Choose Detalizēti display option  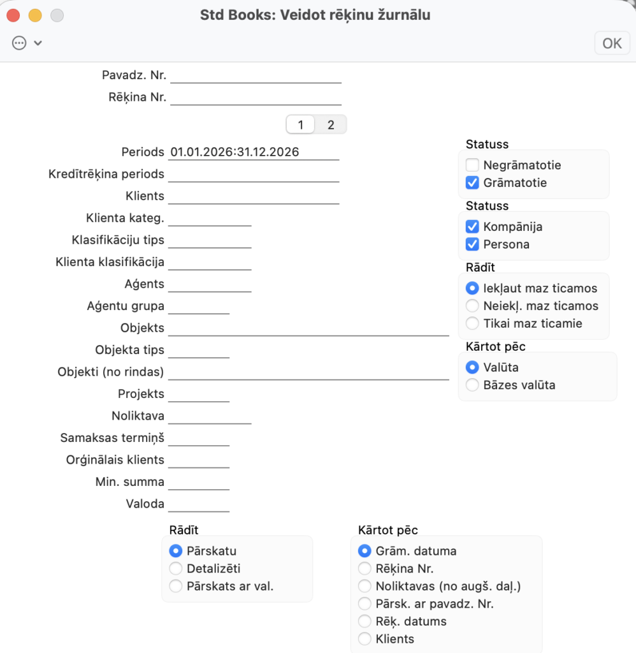tap(176, 568)
